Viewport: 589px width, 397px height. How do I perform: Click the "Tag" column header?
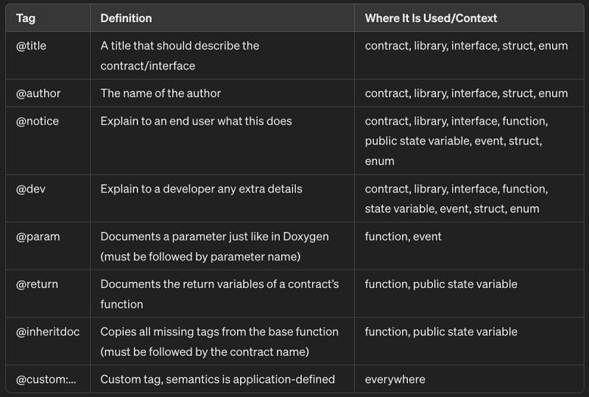[26, 18]
